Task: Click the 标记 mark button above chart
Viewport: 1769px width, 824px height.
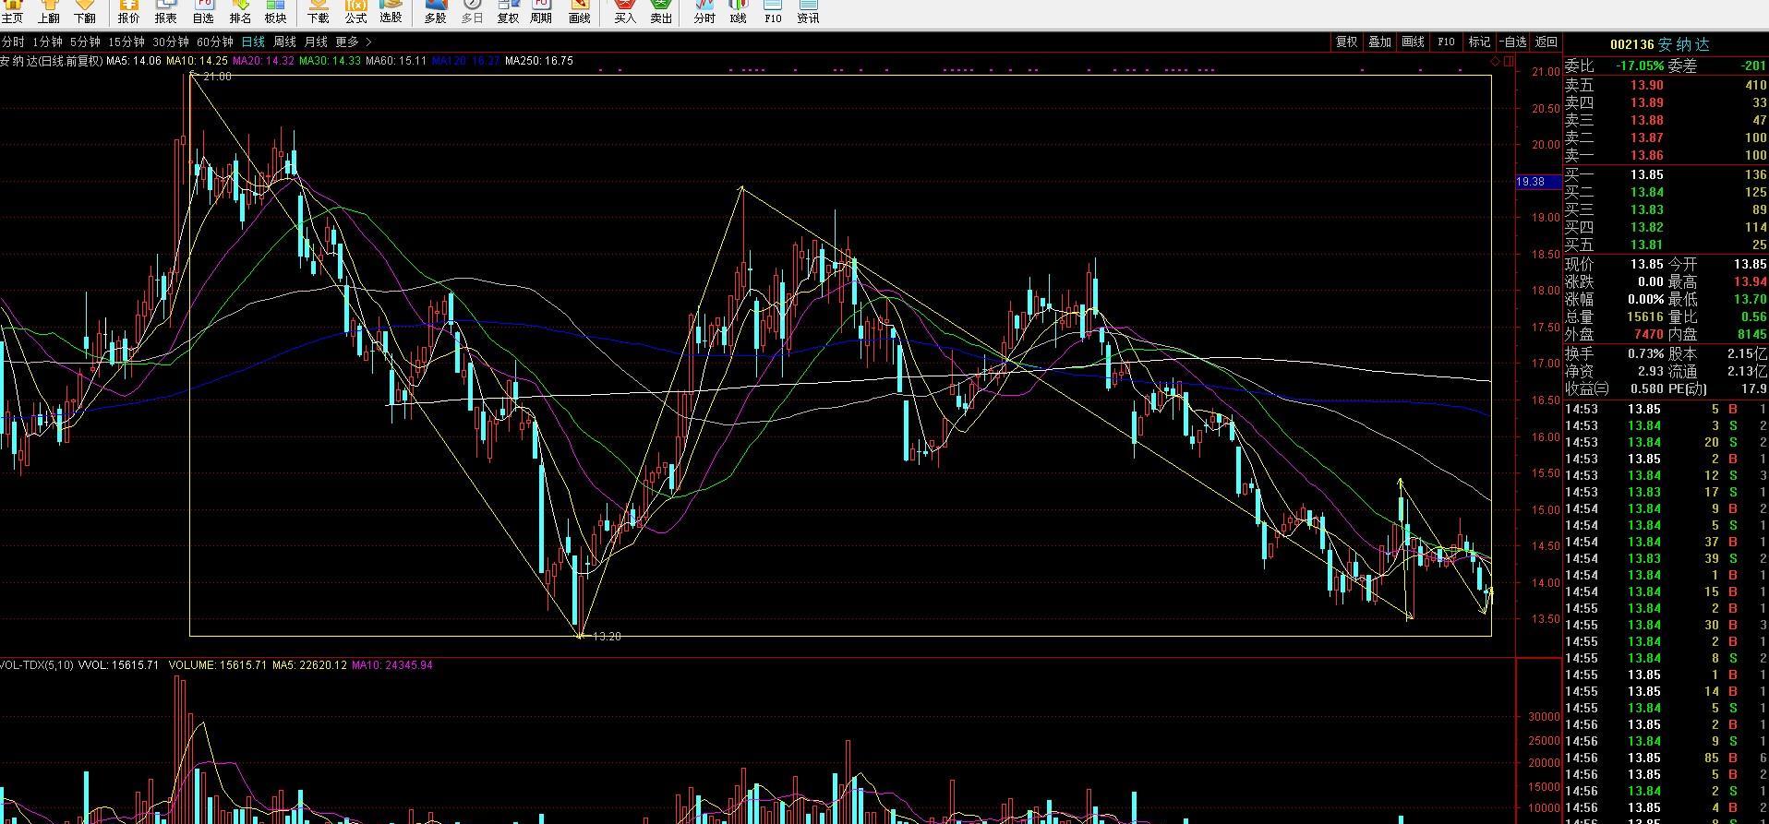Action: click(1479, 42)
